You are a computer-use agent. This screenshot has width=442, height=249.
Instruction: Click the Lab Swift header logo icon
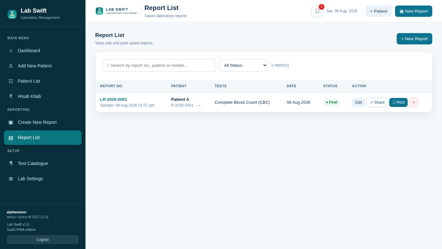(x=99, y=11)
